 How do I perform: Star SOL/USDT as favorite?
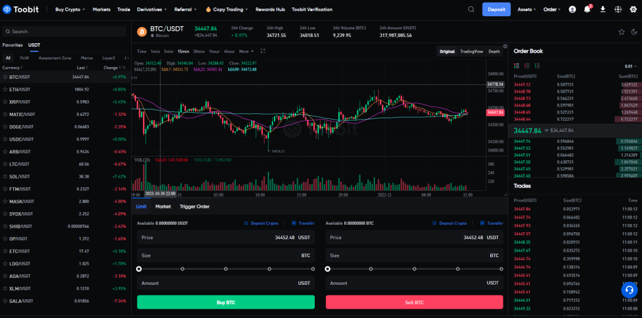pos(5,177)
